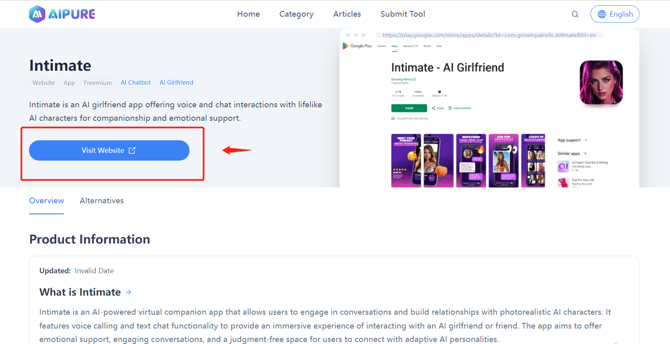Open the Articles page
This screenshot has width=670, height=344.
pos(347,14)
